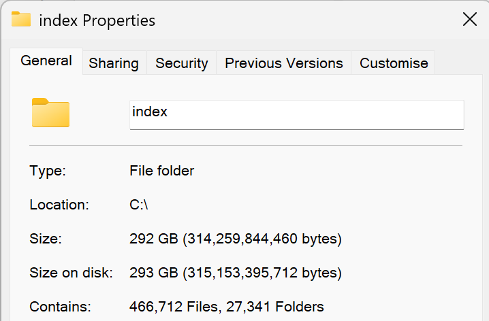The width and height of the screenshot is (489, 321).
Task: Go to the Previous Versions tab
Action: (x=283, y=63)
